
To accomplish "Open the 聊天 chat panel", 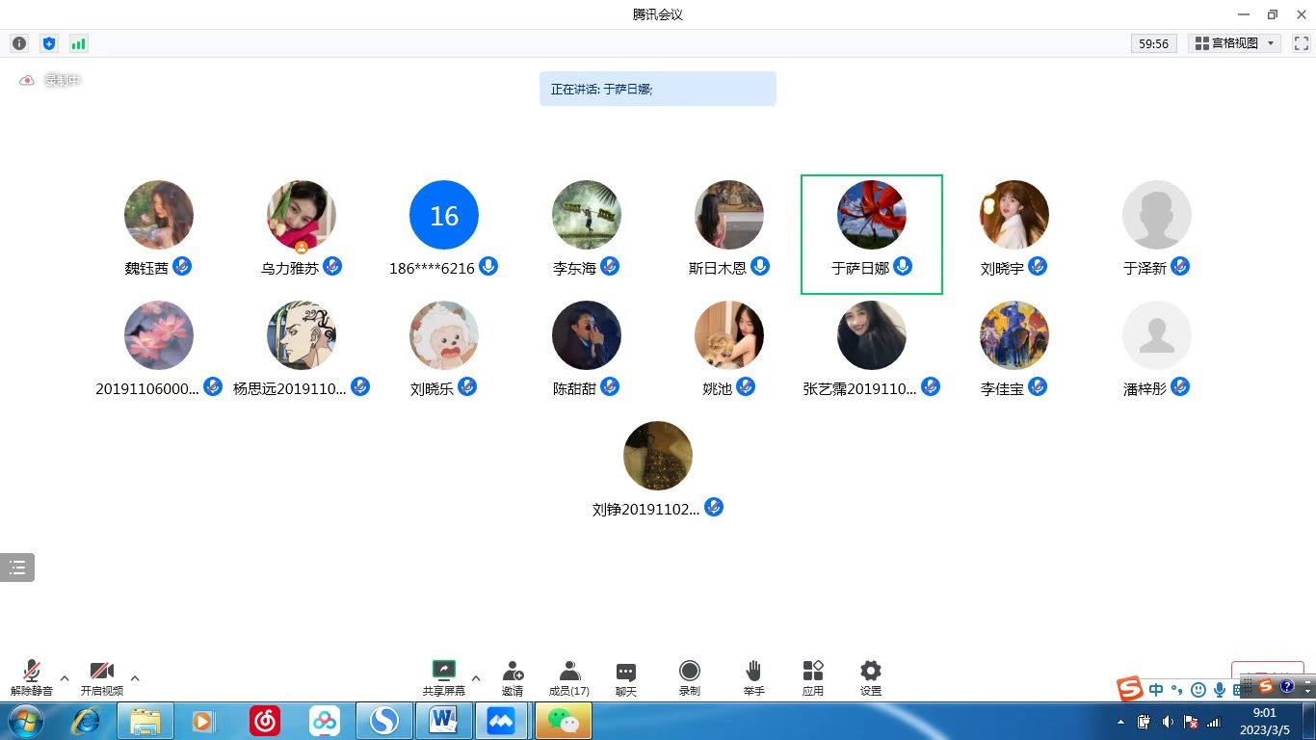I will tap(626, 677).
